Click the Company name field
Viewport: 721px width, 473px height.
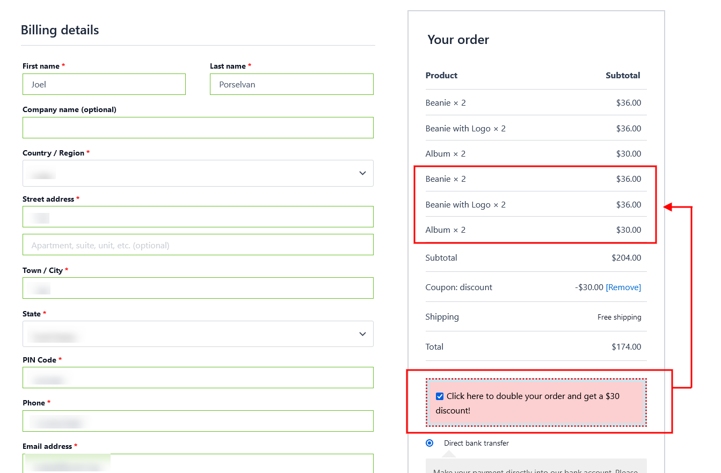click(198, 128)
